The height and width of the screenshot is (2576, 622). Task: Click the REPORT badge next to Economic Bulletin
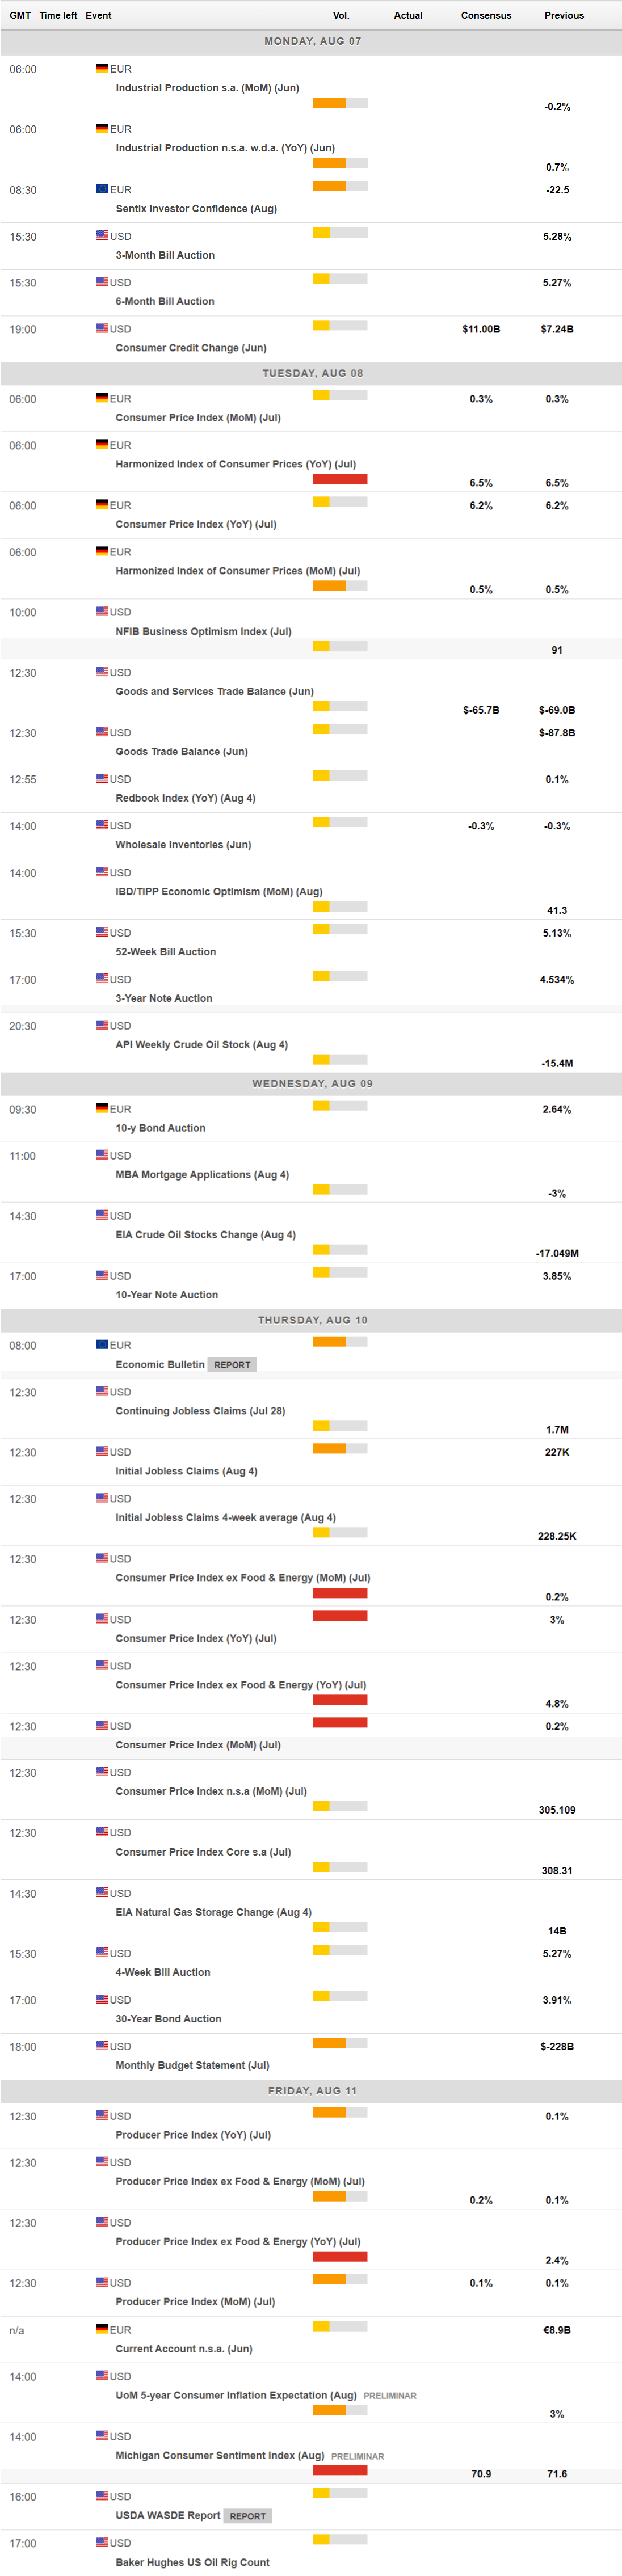coord(232,1364)
